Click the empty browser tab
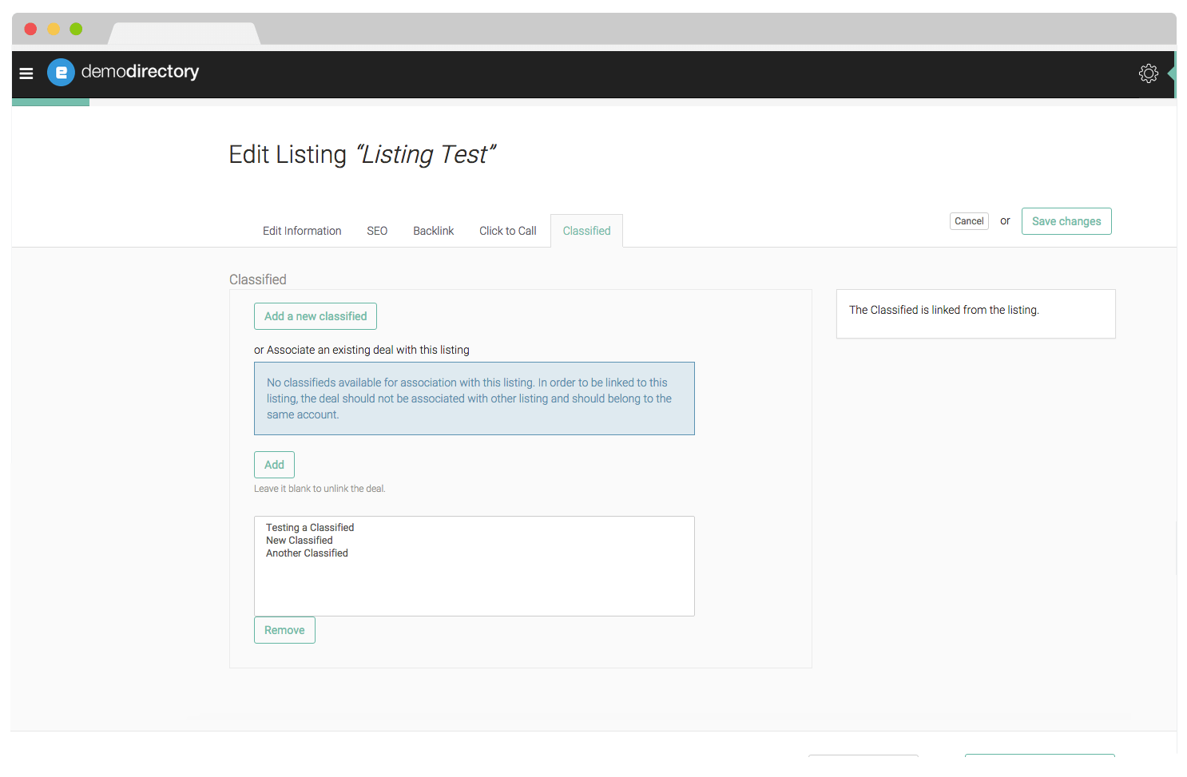Screen dimensions: 1187x777 coord(185,34)
